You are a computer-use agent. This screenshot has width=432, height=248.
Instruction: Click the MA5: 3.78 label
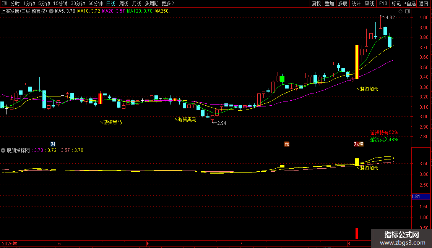point(65,11)
